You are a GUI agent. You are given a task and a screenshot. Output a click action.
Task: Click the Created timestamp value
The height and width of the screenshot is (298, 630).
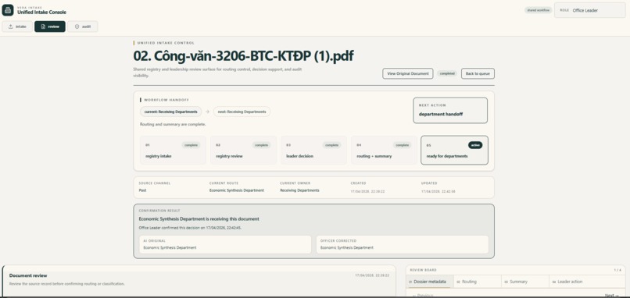tap(367, 191)
